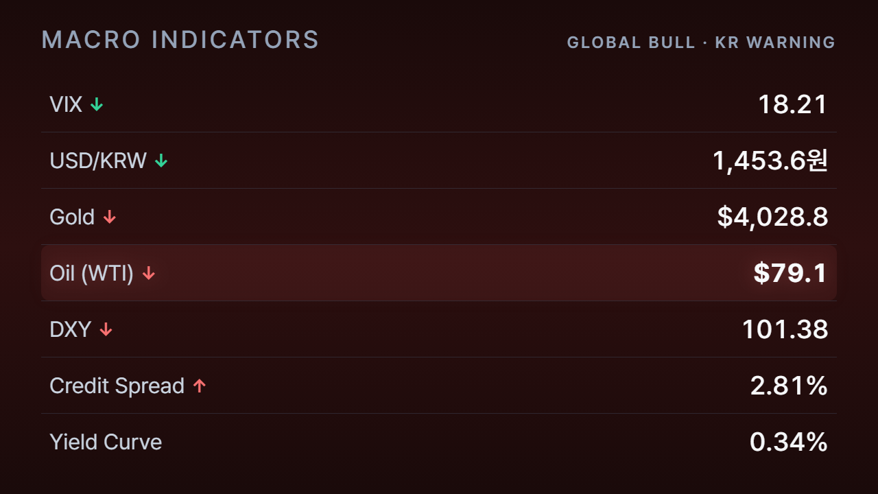The image size is (878, 494).
Task: Click the GLOBAL BULL · KR WARNING status badge
Action: 701,43
